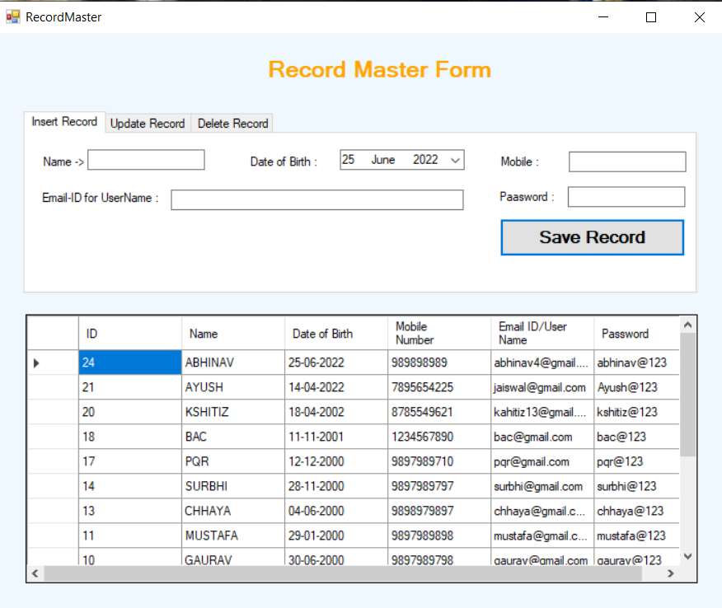Click the Paasword input field
Screen dimensions: 722x608
[x=626, y=197]
